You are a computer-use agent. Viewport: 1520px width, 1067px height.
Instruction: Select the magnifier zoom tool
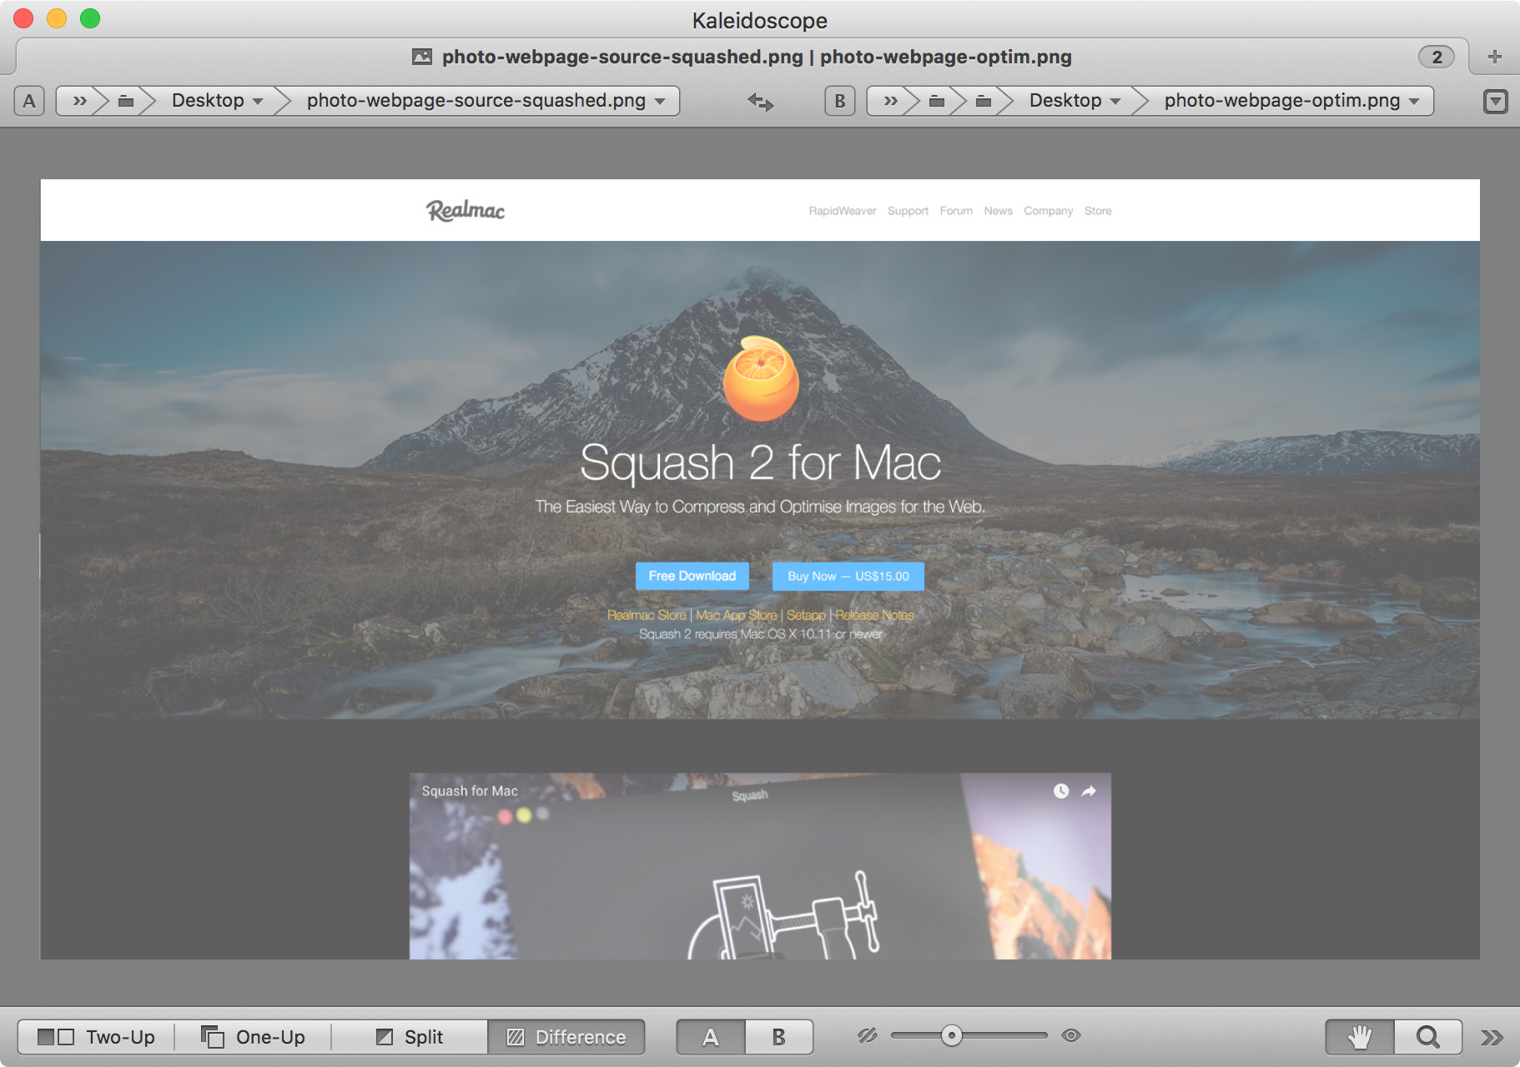[x=1428, y=1037]
